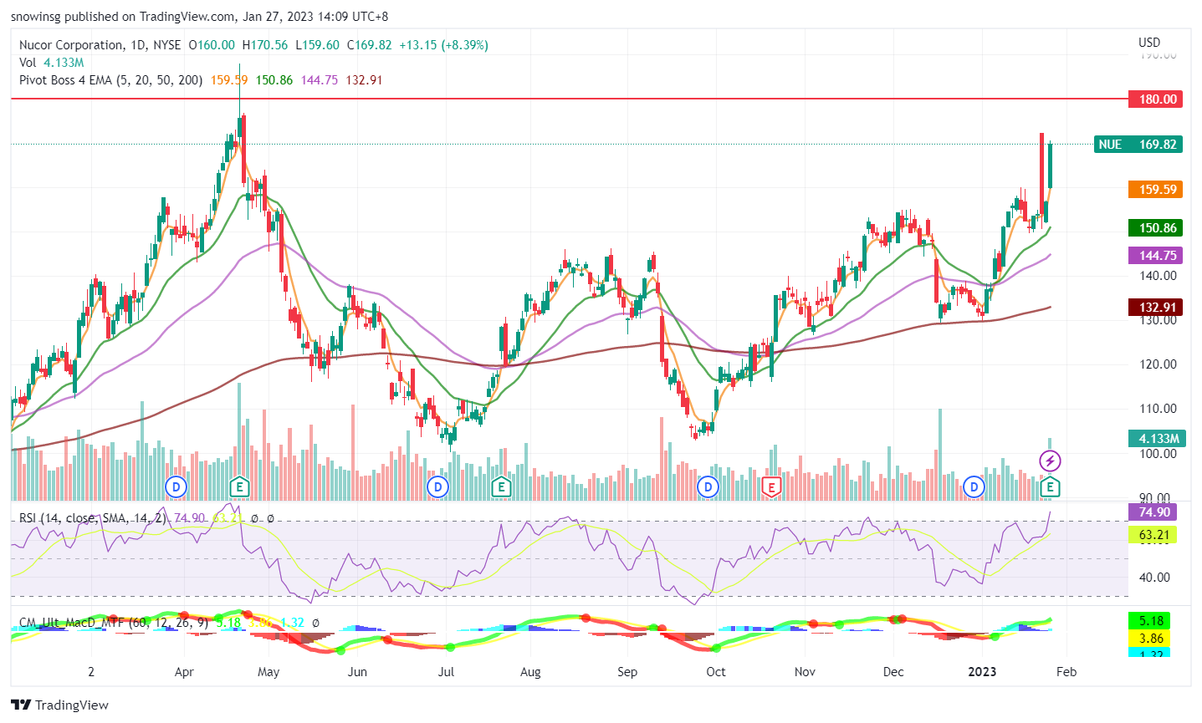
Task: Click the dividend D marker before April
Action: pos(176,486)
